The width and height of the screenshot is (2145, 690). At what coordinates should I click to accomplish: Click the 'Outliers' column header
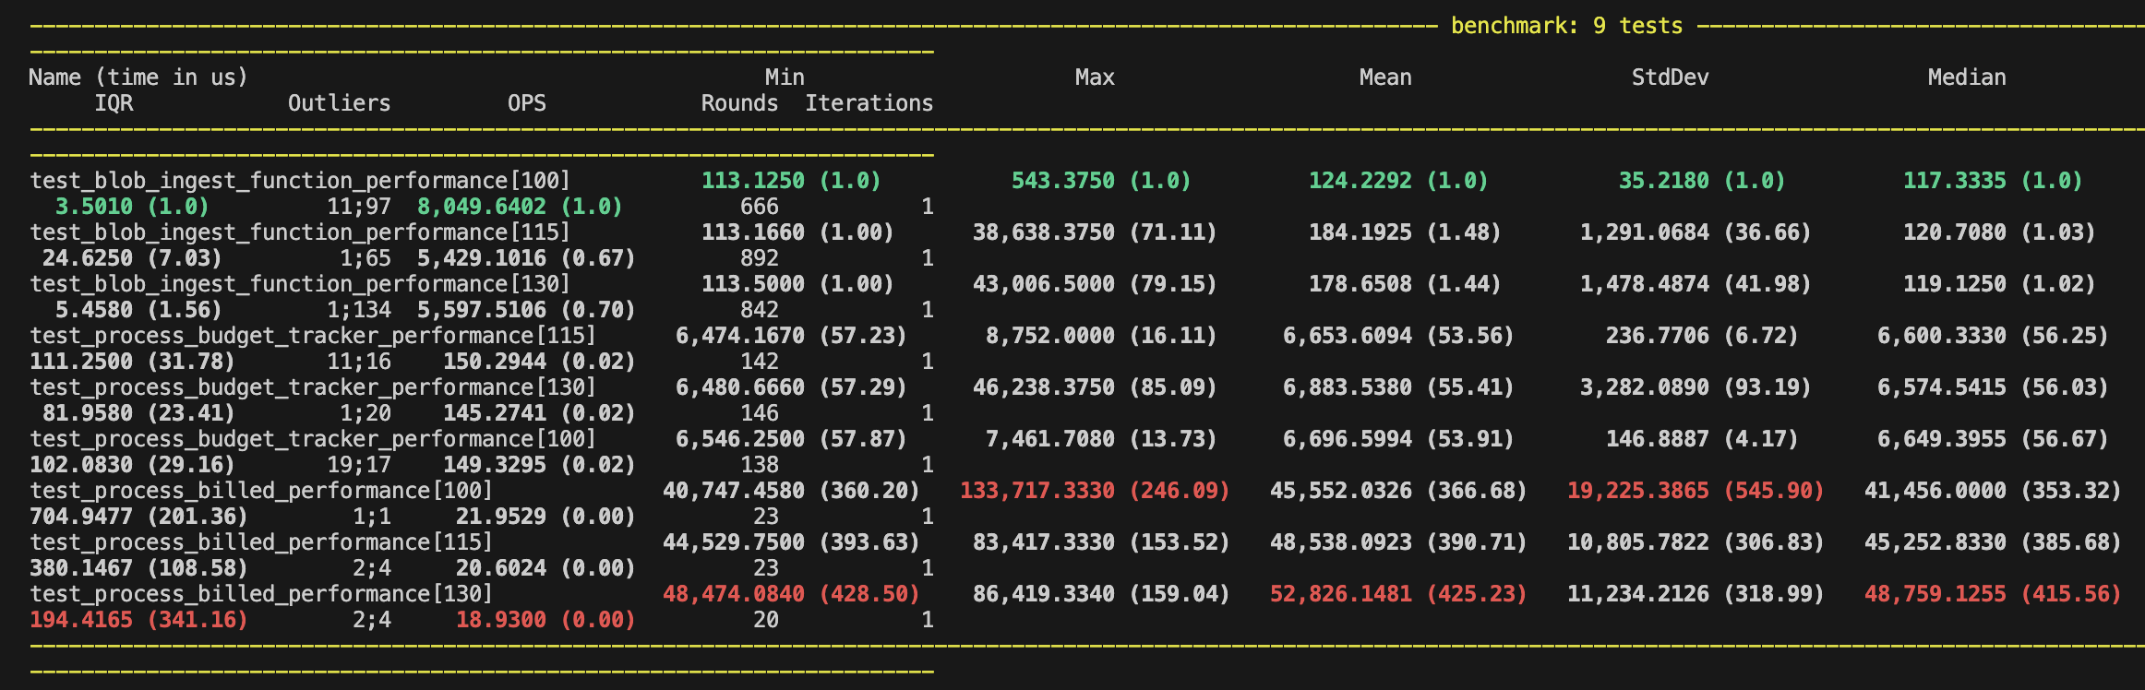(x=340, y=103)
